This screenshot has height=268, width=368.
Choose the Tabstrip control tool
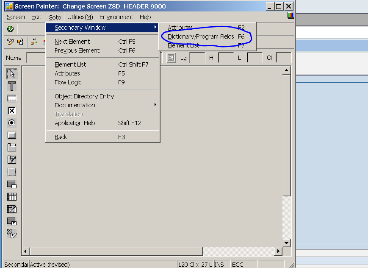[x=11, y=147]
